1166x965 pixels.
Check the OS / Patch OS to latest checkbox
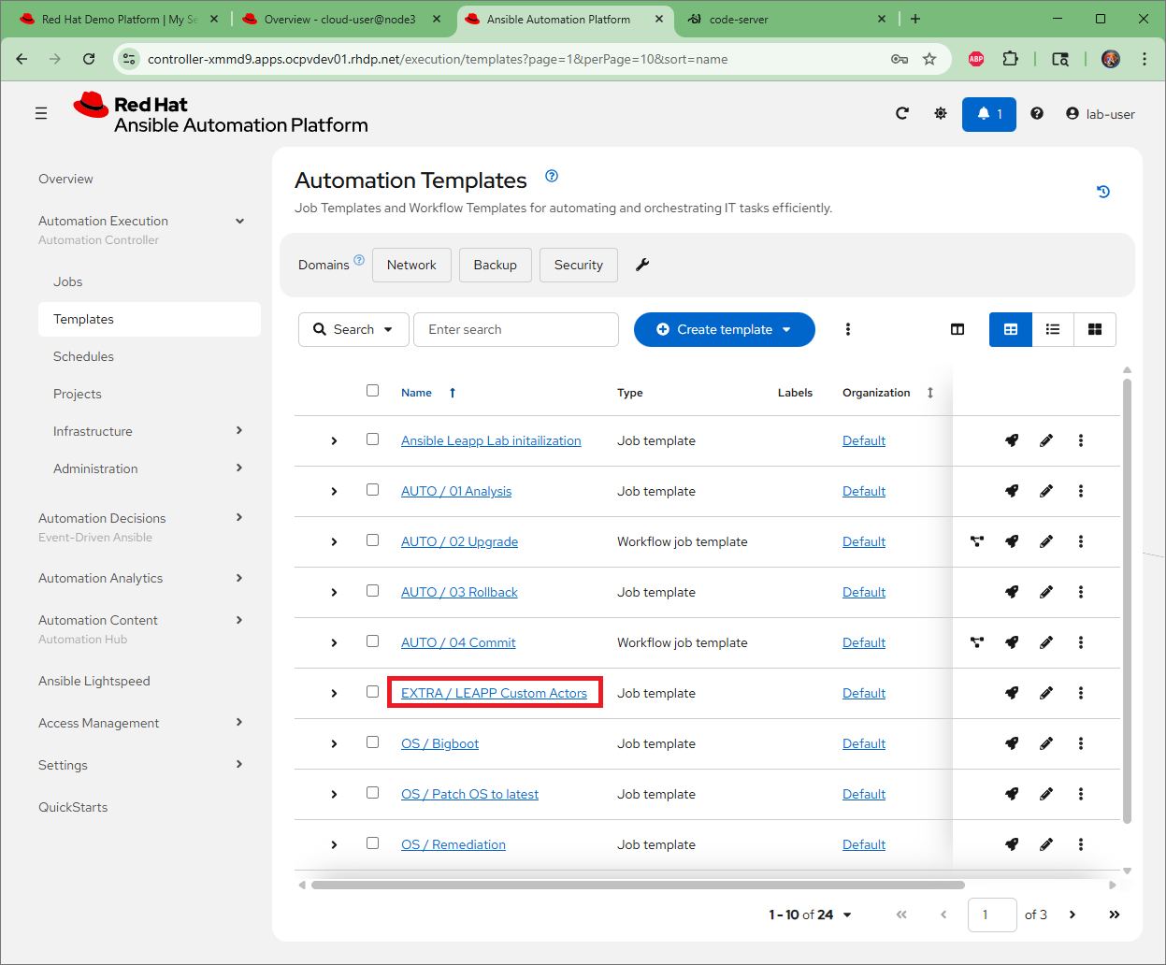(373, 793)
